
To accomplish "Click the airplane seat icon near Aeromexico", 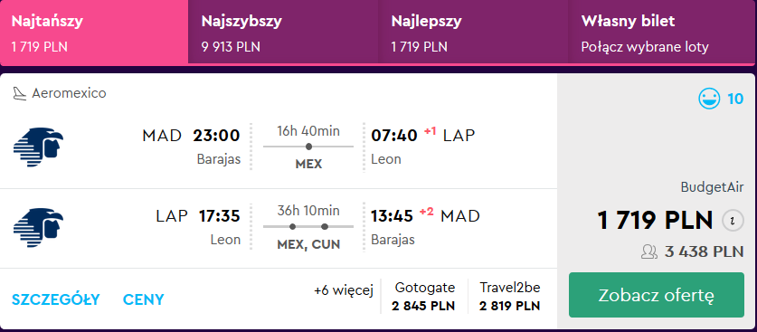I will point(19,93).
